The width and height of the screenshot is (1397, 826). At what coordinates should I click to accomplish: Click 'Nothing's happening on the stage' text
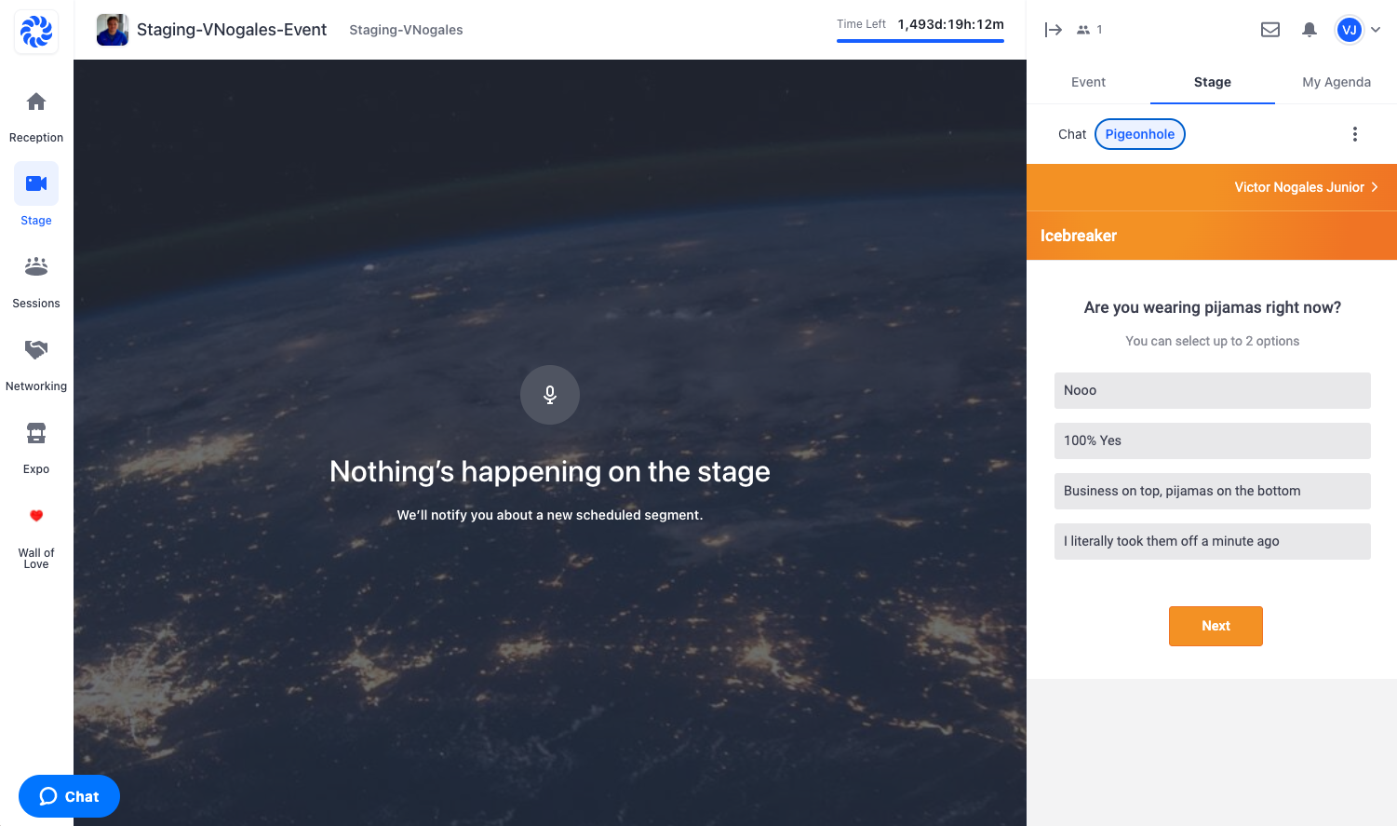[550, 471]
